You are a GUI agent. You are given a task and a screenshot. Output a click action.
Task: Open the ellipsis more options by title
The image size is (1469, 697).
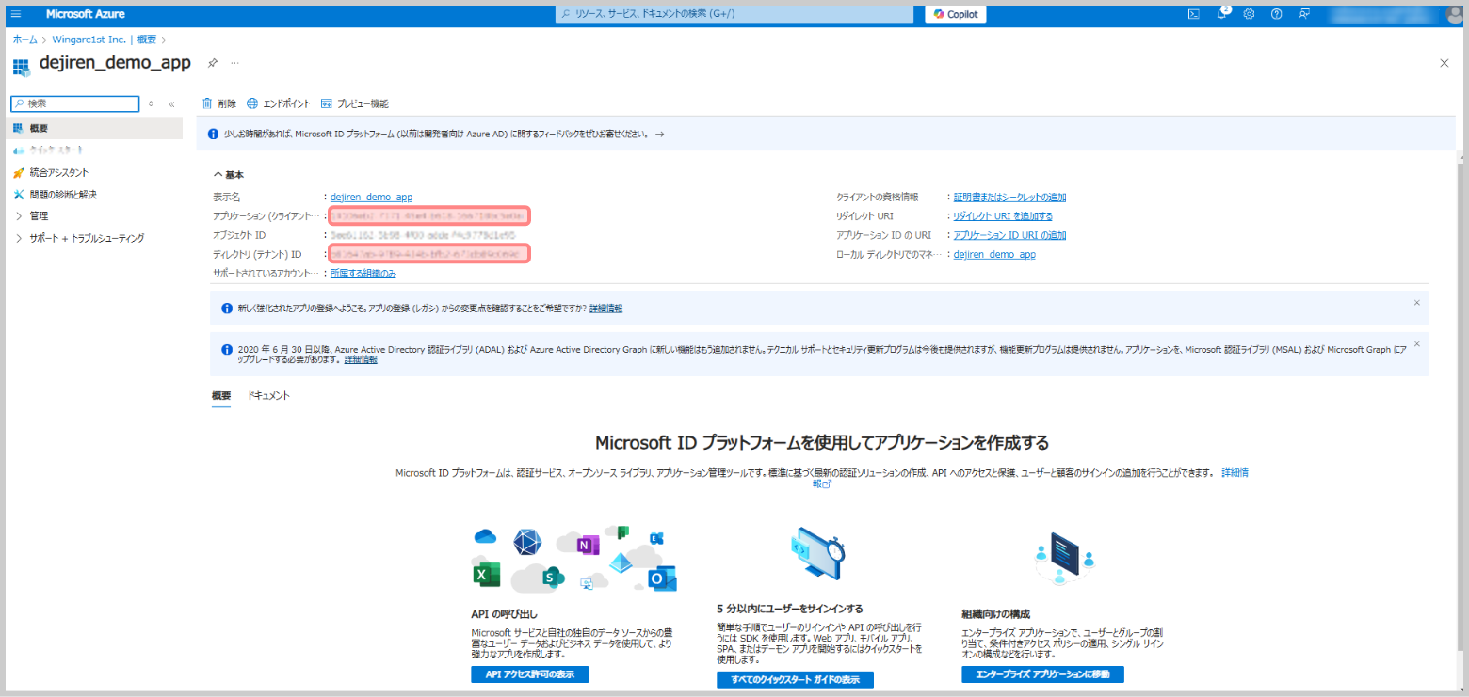coord(234,63)
